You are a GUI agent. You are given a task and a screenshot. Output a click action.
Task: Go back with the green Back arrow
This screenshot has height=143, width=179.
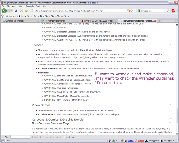pyautogui.click(x=4, y=11)
